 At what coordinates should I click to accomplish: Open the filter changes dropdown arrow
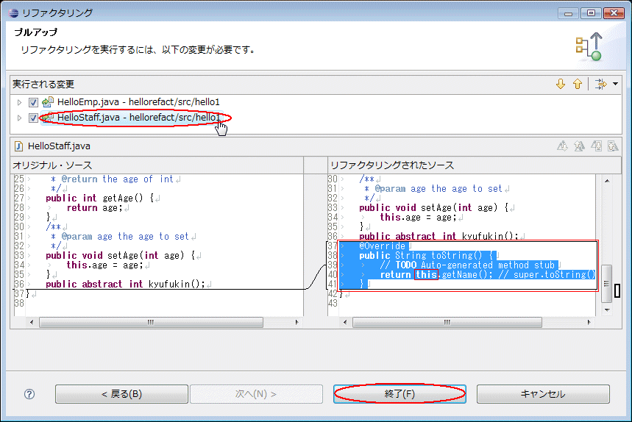[x=616, y=84]
